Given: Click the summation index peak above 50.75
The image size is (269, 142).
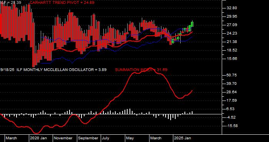Looking at the screenshot, I should 150,68.
